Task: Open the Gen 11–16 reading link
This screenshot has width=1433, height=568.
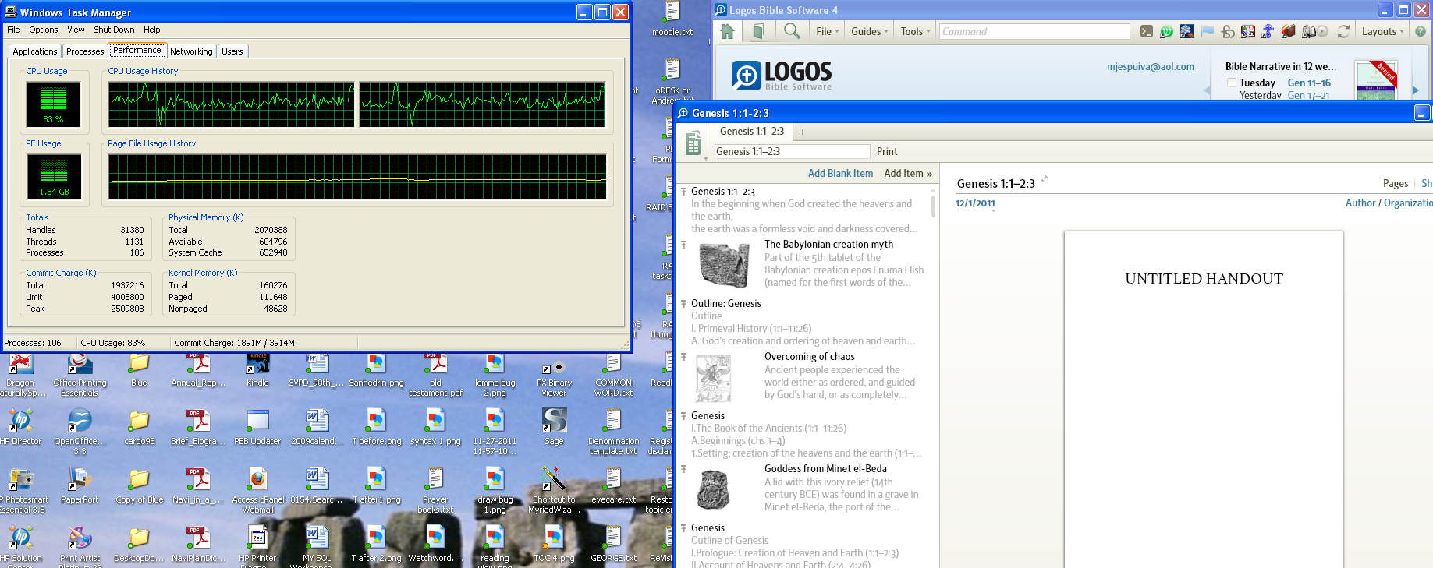Action: point(1309,83)
